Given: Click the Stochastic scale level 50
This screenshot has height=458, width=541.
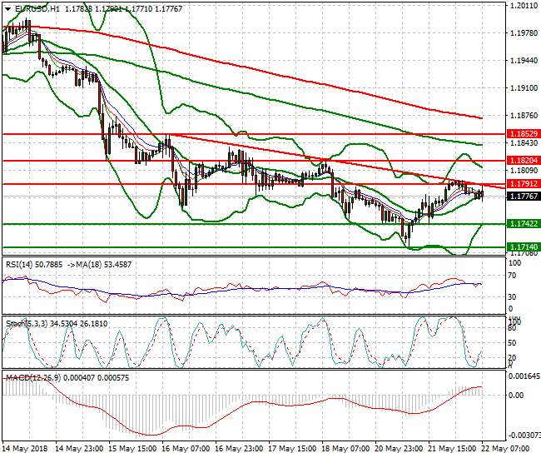Looking at the screenshot, I should 513,343.
